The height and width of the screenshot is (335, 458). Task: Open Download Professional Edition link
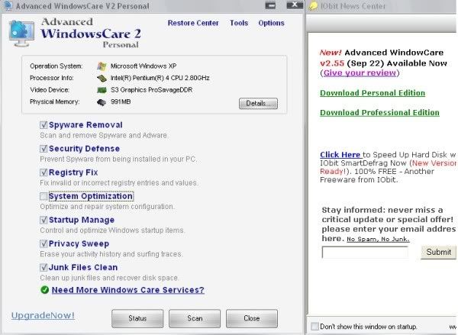(379, 113)
